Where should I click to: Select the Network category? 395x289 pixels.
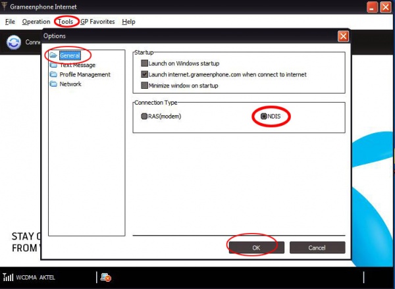70,84
